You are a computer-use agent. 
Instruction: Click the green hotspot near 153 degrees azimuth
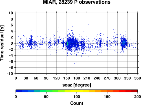point(68,44)
